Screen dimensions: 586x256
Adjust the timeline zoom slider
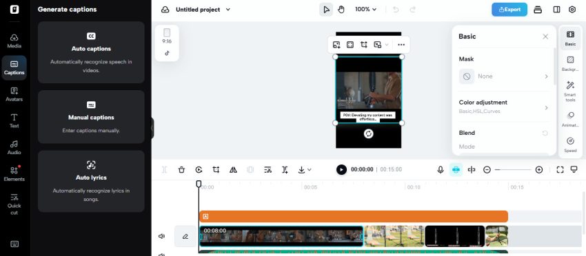513,170
